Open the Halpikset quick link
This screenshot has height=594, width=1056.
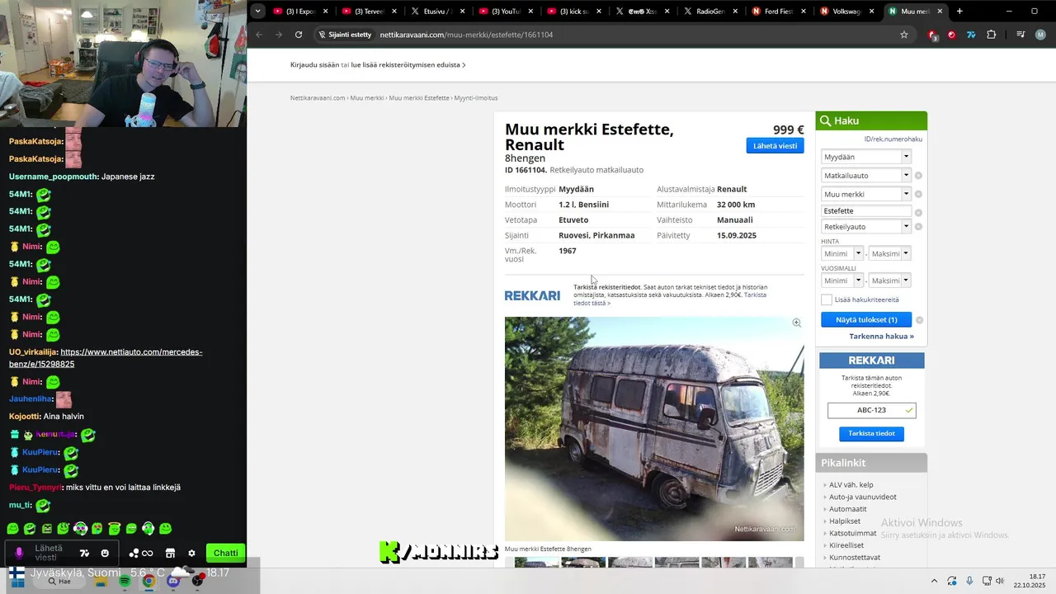click(844, 521)
